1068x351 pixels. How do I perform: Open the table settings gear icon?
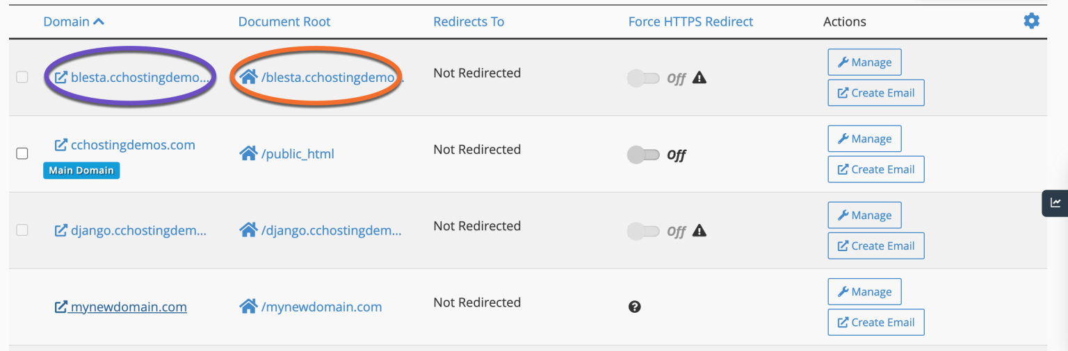[1031, 21]
